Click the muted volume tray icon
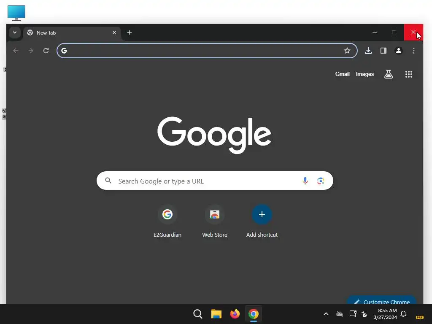Viewport: 432px width, 324px height. pos(364,314)
